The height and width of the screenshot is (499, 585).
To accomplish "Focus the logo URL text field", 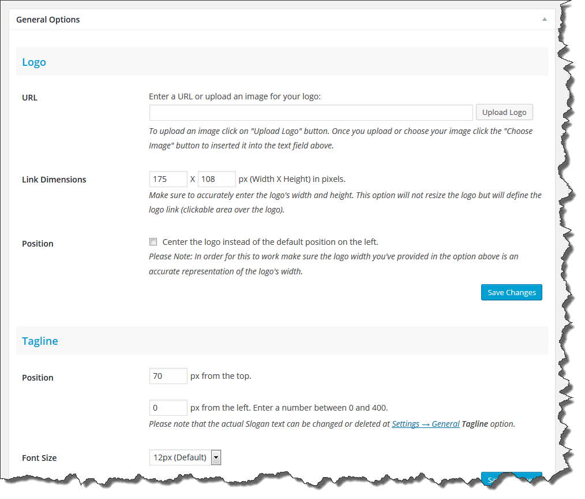I will tap(311, 113).
